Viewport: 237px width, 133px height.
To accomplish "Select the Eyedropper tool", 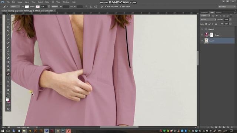I will tap(8, 39).
